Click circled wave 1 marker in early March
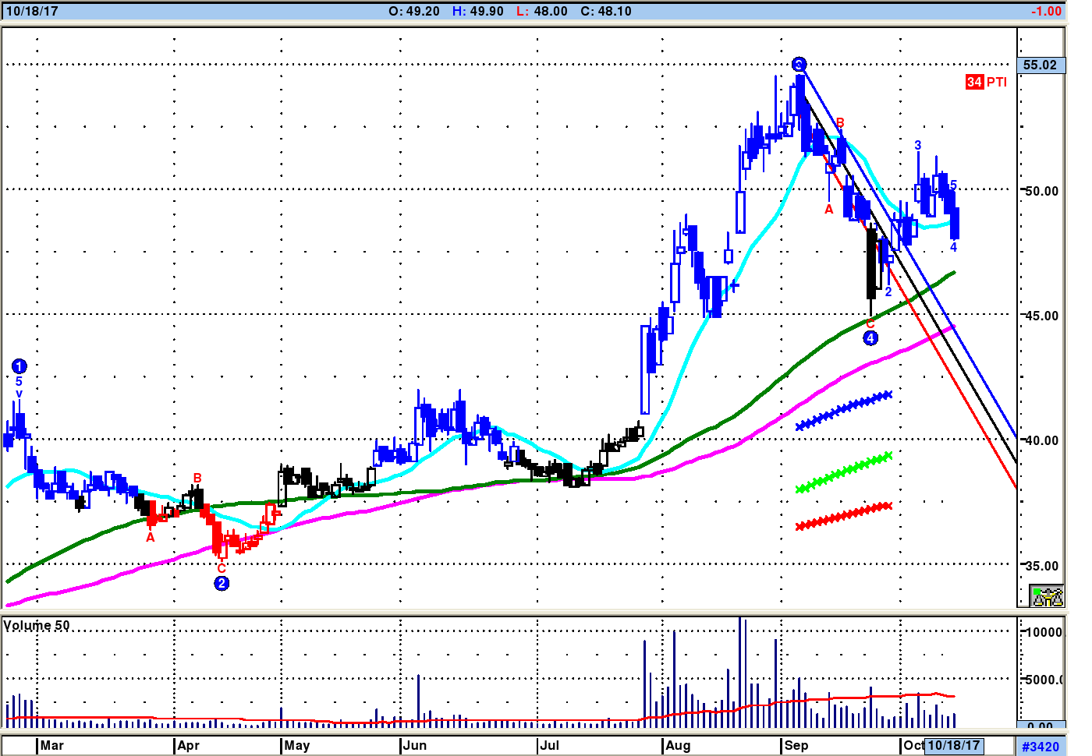Image resolution: width=1092 pixels, height=756 pixels. pos(19,366)
